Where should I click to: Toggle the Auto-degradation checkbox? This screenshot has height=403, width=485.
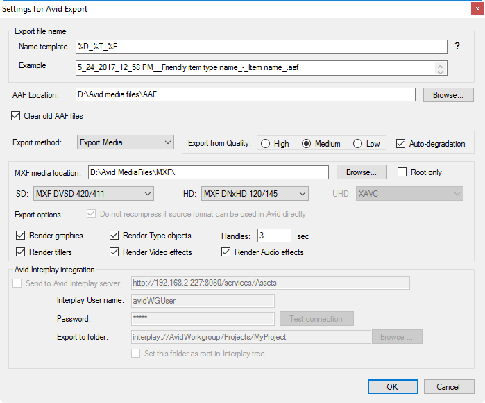(400, 144)
